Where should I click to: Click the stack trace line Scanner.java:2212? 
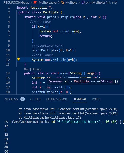point(68,113)
